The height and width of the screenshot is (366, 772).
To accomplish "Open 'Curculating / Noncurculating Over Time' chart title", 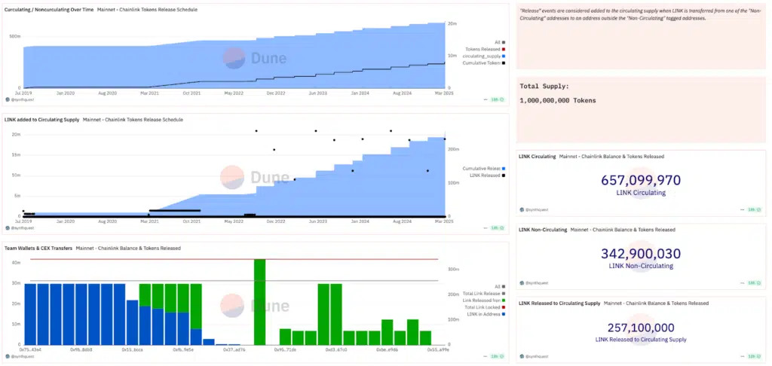I will (x=49, y=10).
